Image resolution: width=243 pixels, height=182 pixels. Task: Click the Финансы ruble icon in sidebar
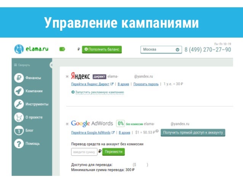point(19,78)
